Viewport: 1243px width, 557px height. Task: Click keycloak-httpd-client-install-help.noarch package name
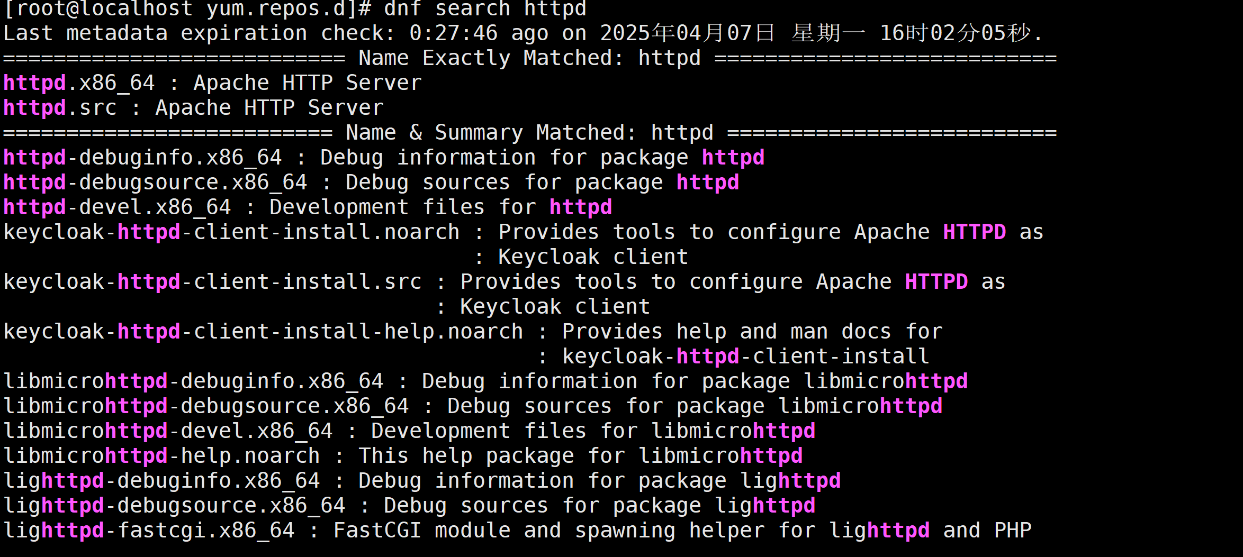coord(263,332)
